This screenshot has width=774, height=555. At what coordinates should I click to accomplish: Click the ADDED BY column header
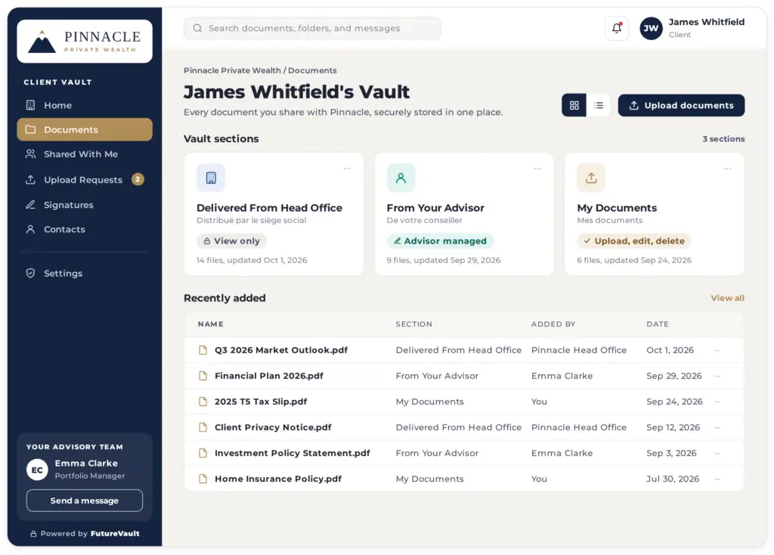(553, 324)
